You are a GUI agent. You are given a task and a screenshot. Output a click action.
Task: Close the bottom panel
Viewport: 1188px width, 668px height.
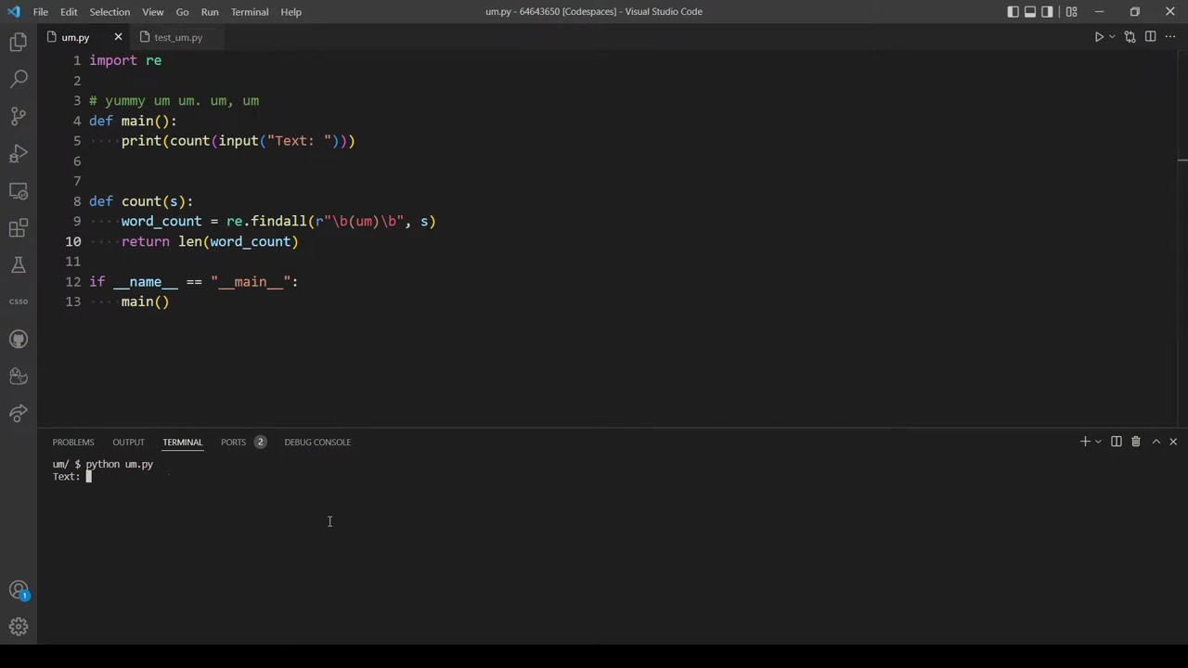1173,442
